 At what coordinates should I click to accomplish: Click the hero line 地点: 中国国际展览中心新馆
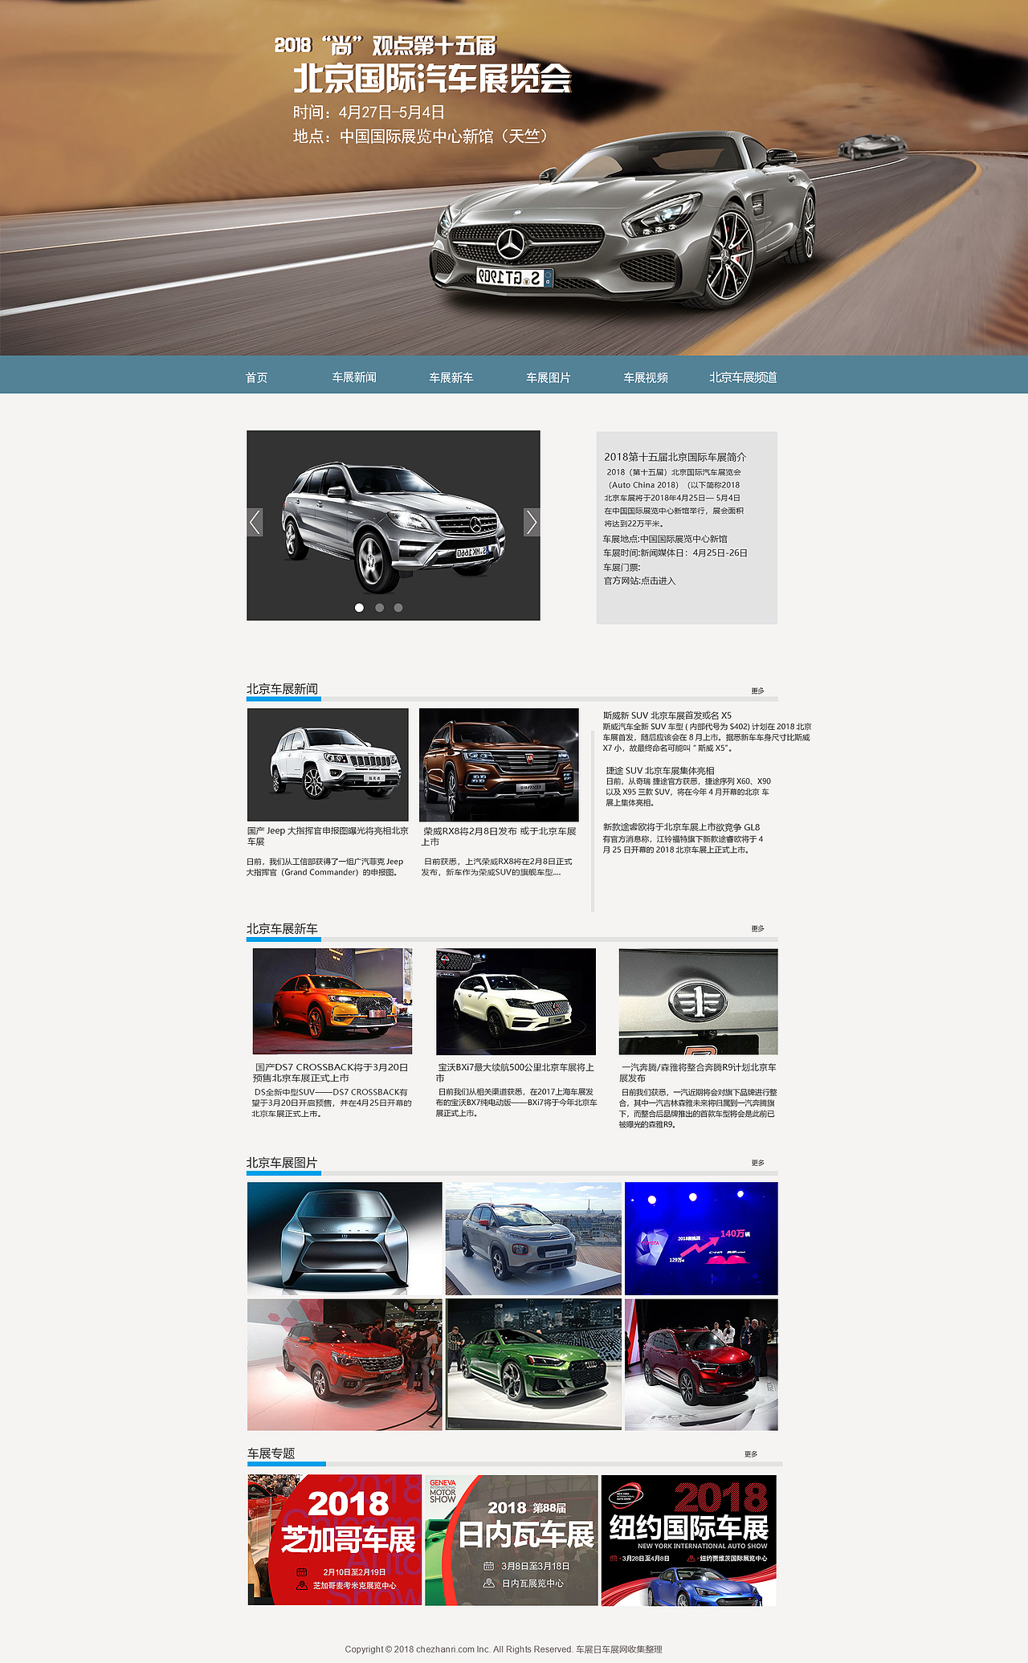421,137
